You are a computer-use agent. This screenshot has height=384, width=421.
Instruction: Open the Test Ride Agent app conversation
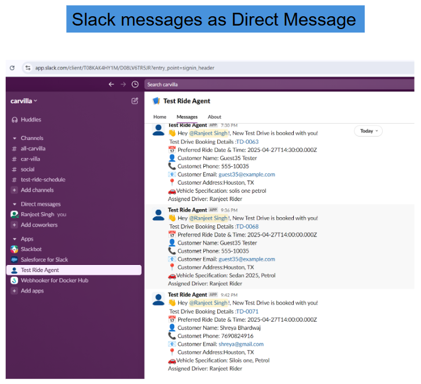(74, 270)
